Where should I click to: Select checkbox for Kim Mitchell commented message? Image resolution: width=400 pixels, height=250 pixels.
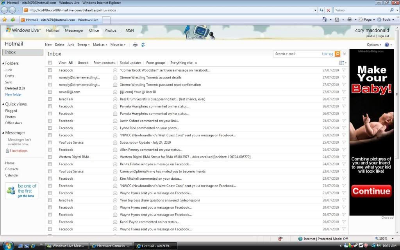tap(50, 179)
